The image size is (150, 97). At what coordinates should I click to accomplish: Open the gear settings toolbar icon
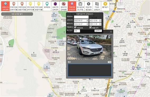point(89,4)
